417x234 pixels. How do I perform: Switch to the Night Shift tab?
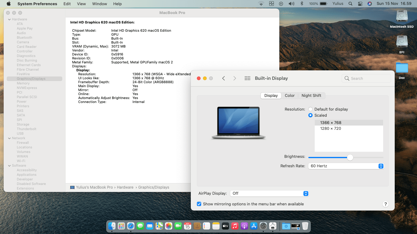coord(311,95)
